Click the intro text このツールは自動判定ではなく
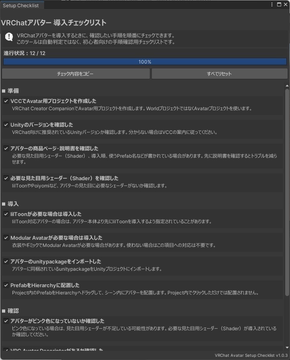 tap(96, 42)
